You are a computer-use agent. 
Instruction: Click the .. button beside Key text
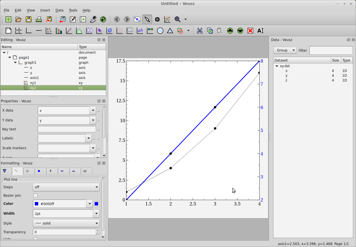99,129
